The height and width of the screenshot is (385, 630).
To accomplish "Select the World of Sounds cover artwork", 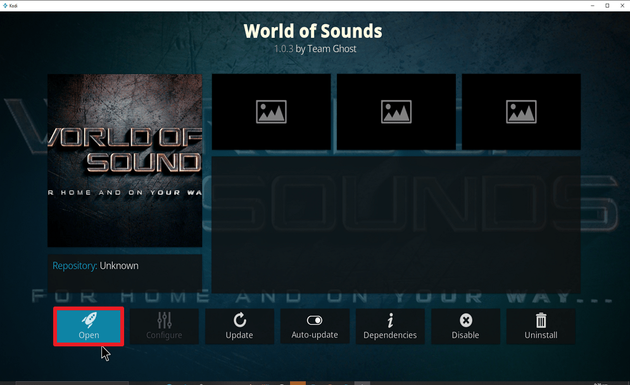I will 125,160.
